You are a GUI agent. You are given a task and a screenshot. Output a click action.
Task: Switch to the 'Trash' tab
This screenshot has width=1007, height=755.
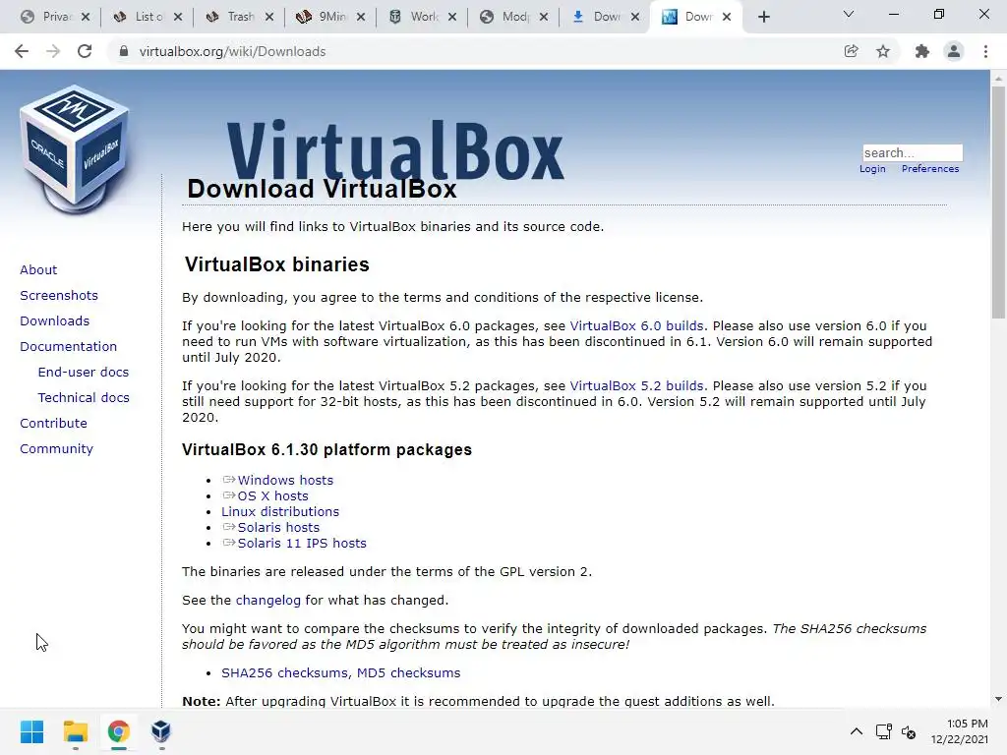pyautogui.click(x=231, y=17)
